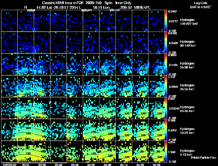Open the Hydrogen 5-13 keV panel at 04:26
The height and width of the screenshot is (166, 218).
(156, 152)
